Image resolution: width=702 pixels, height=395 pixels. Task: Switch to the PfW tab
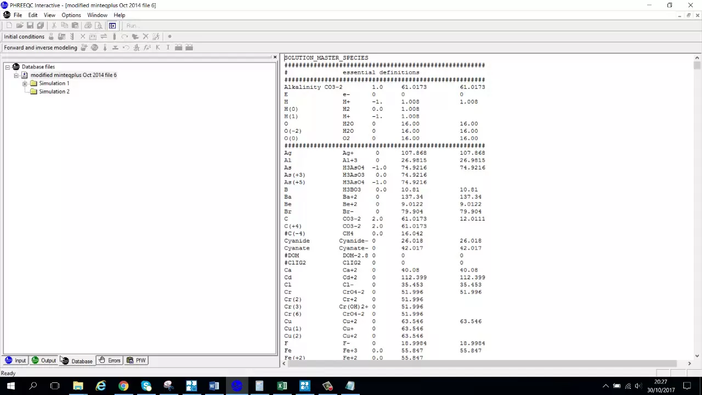pos(136,360)
